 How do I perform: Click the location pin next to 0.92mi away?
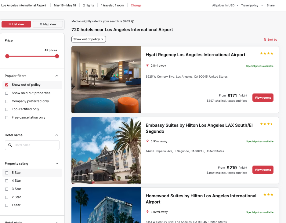pyautogui.click(x=147, y=212)
